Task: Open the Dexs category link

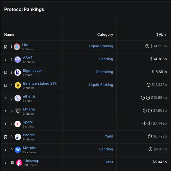Action: pyautogui.click(x=109, y=162)
